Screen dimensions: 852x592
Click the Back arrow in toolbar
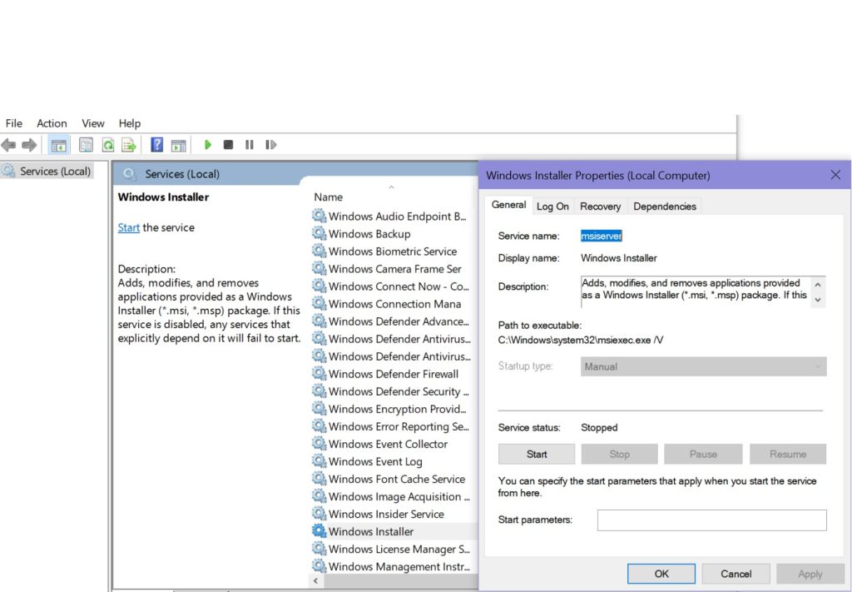(x=8, y=145)
